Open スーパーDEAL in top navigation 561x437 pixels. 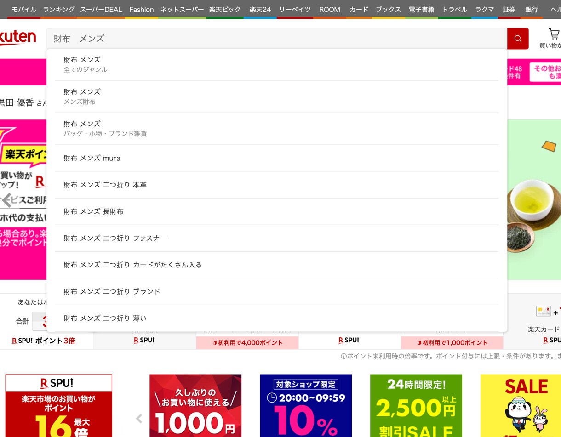101,9
